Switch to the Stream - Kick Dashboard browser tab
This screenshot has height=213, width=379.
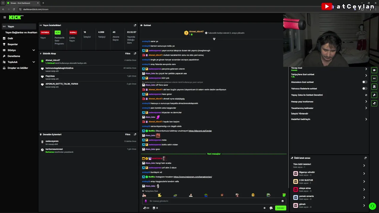(23, 3)
